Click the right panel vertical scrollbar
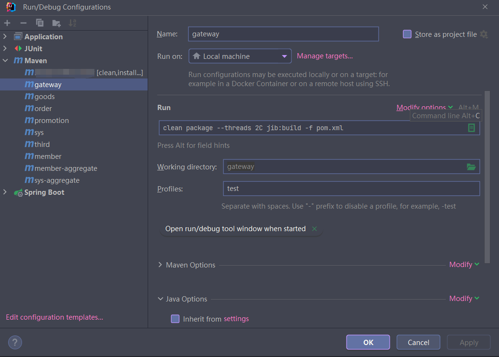The image size is (499, 357). pos(487,177)
